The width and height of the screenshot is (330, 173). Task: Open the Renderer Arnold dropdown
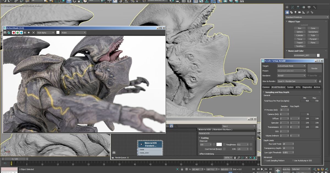pos(291,76)
